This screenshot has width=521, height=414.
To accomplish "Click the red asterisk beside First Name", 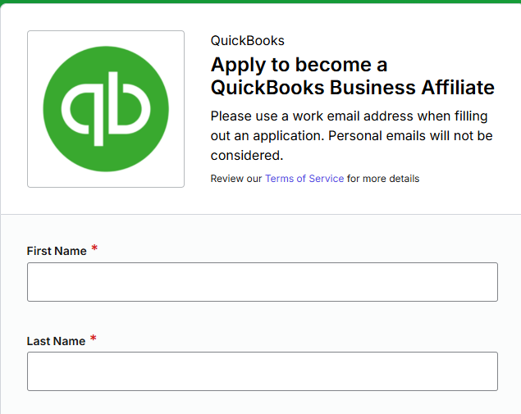I will (x=94, y=248).
